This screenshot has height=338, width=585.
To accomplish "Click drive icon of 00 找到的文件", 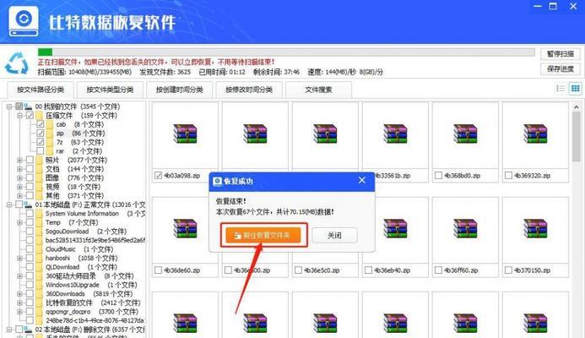I will (x=29, y=106).
